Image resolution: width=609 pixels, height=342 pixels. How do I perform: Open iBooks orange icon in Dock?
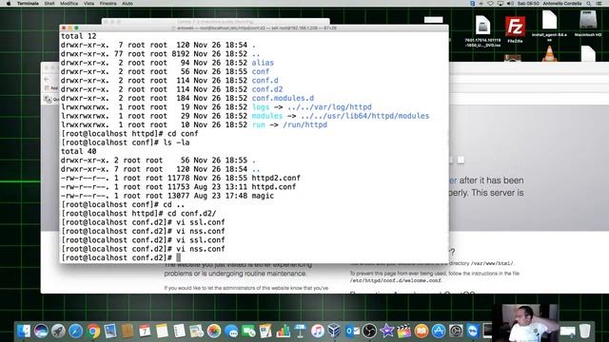tap(421, 331)
